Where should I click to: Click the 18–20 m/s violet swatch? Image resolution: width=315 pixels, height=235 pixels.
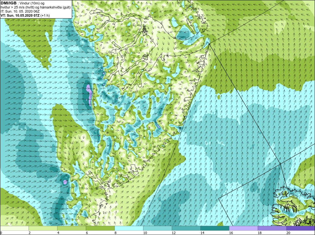pos(272,228)
